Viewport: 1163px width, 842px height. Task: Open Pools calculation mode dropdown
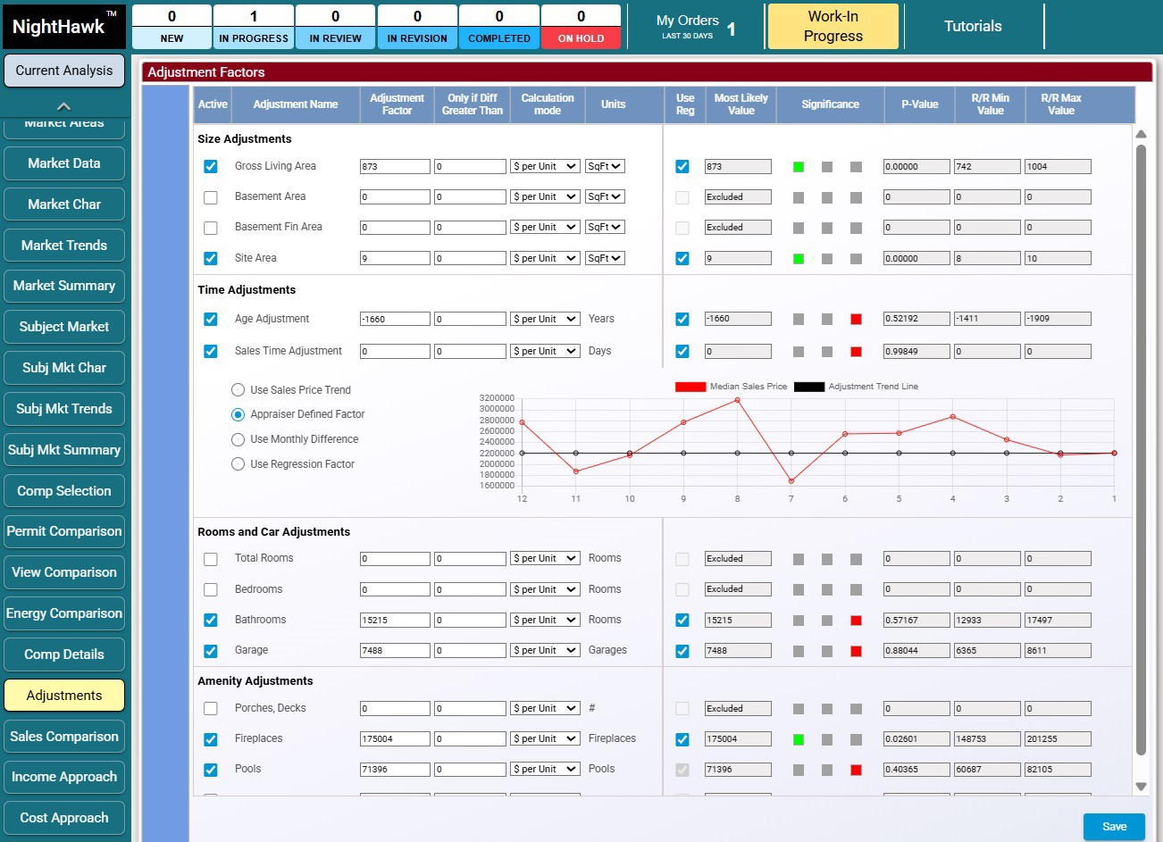(x=545, y=769)
